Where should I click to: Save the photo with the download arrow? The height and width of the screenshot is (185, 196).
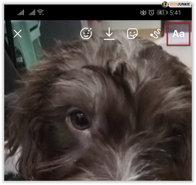(x=109, y=33)
